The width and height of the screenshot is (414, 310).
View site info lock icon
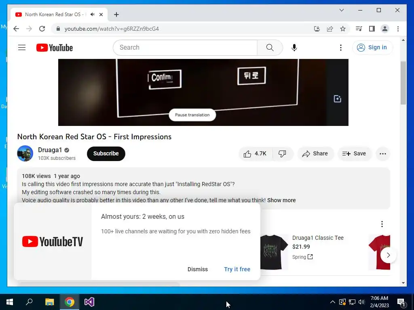[58, 29]
